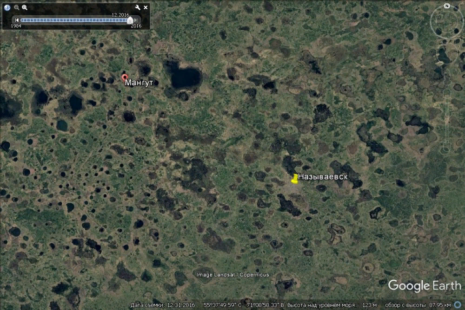Screen dimensions: 465x310
Task: Click the streaming status circle indicator
Action: (458, 305)
